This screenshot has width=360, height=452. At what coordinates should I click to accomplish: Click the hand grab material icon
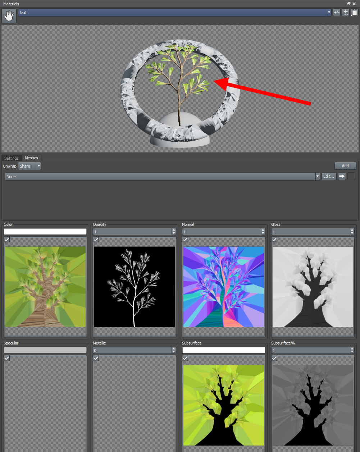[x=9, y=16]
